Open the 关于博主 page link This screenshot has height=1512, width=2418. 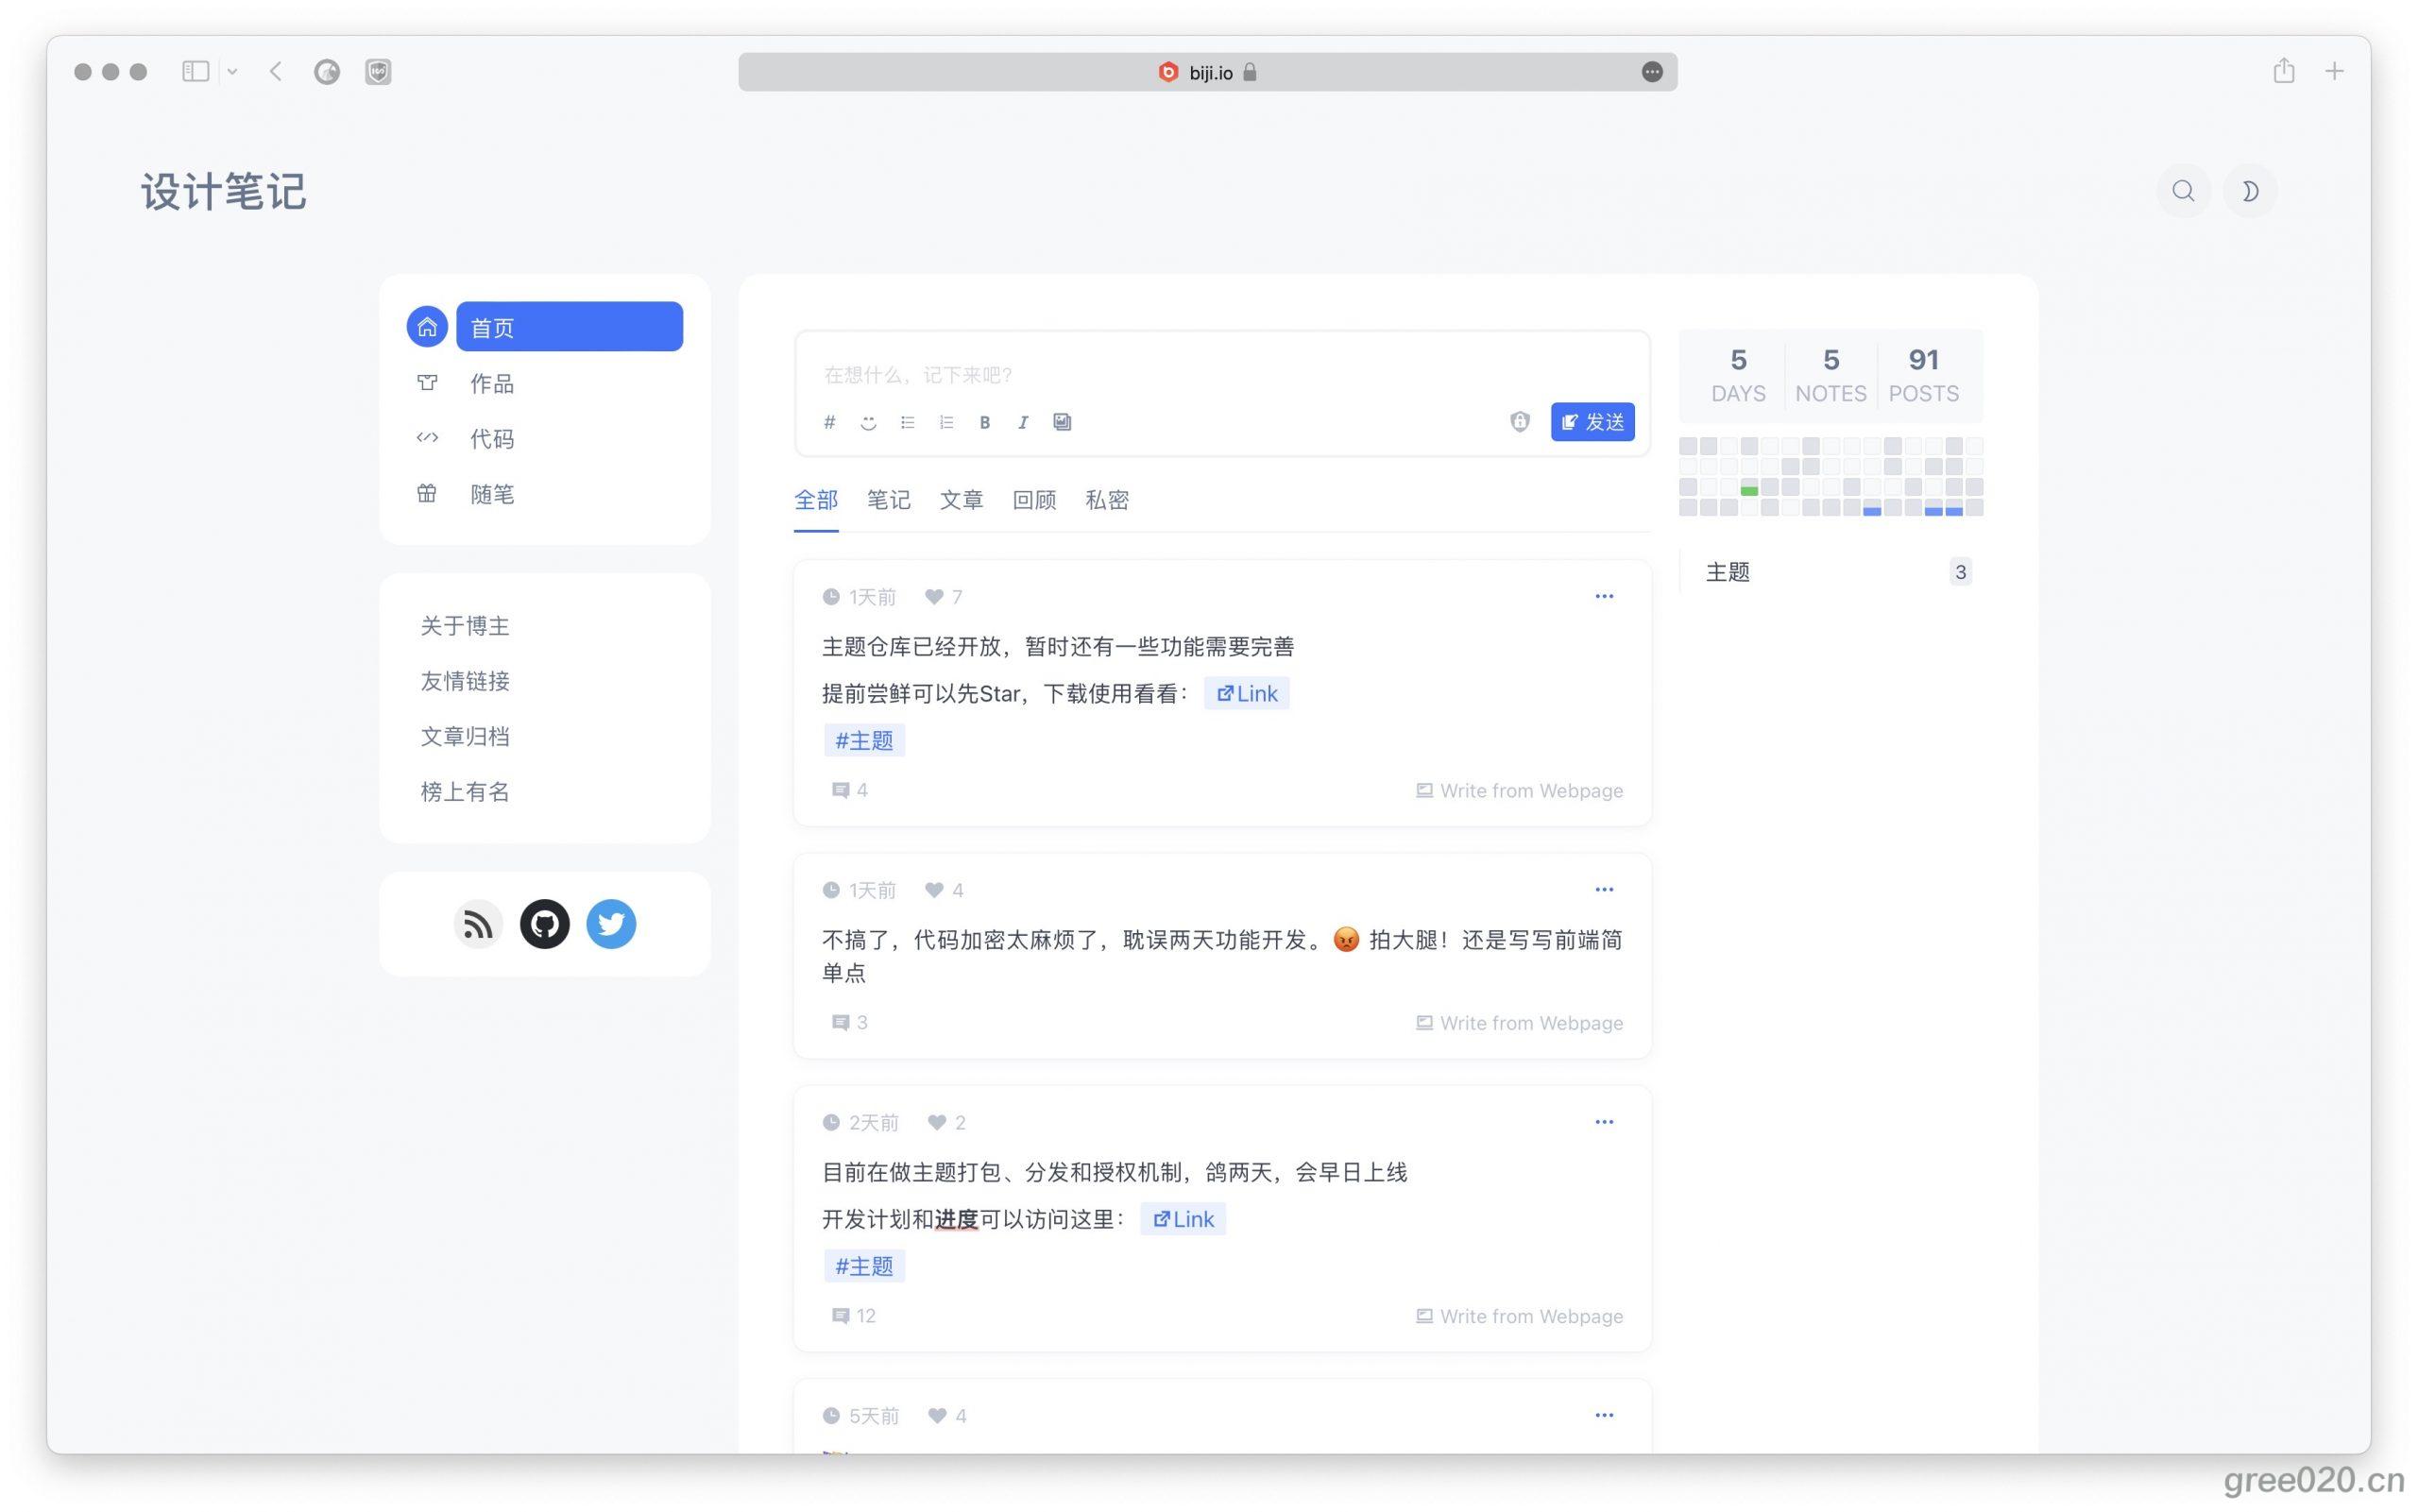(x=464, y=626)
